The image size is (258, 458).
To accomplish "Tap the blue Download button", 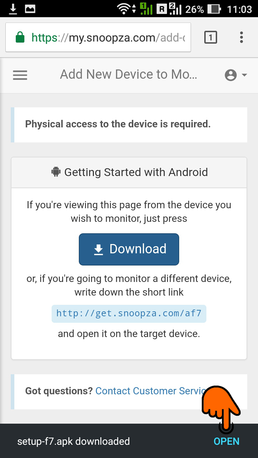I will coord(129,249).
